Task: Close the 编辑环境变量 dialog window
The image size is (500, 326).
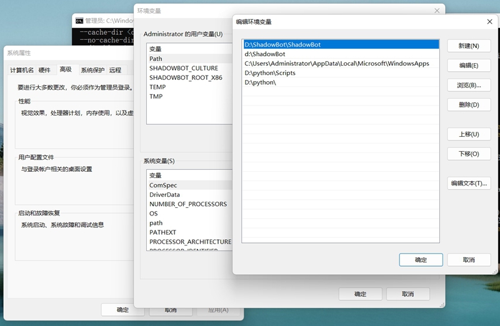Action: click(489, 22)
